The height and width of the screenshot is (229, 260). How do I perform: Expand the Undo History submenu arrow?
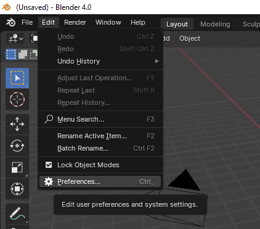[157, 61]
